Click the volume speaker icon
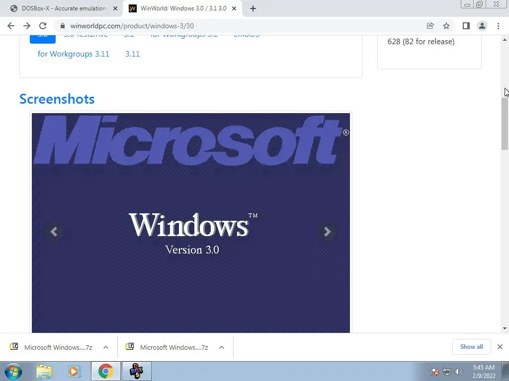This screenshot has width=509, height=381. [459, 372]
